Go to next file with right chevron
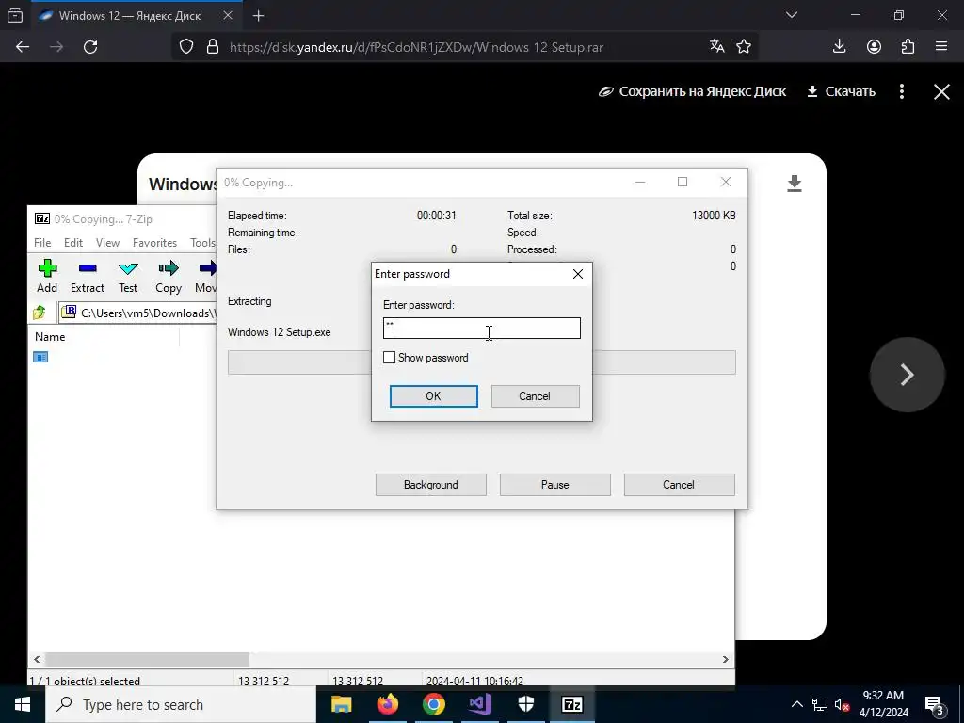The width and height of the screenshot is (964, 723). point(907,375)
